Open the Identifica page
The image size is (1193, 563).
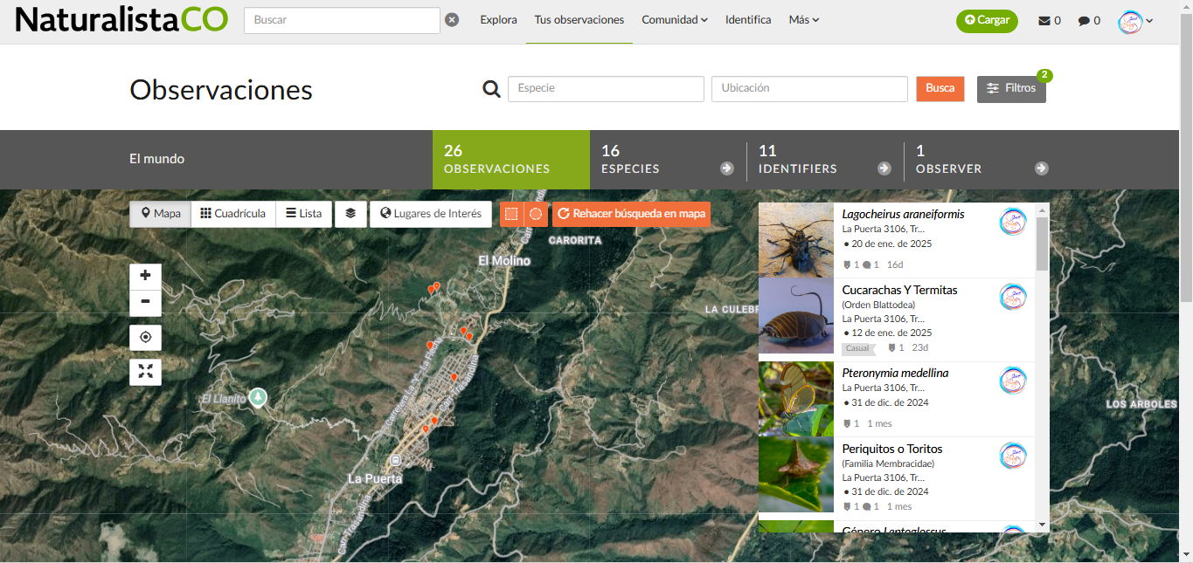pyautogui.click(x=748, y=20)
